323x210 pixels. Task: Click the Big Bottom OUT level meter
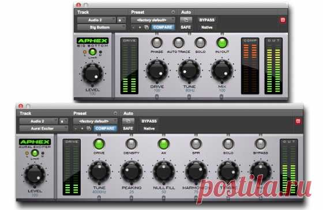273,66
